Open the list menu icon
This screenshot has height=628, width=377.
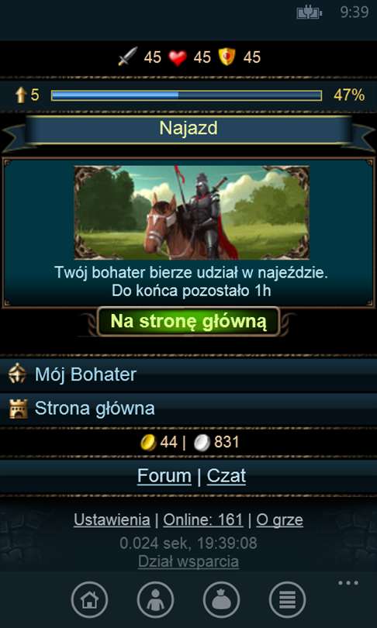coord(287,600)
